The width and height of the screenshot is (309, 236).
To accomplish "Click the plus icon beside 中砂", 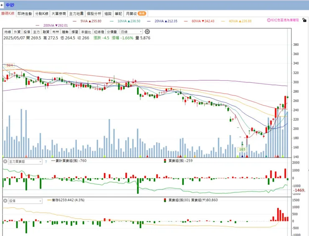I will (3, 5).
